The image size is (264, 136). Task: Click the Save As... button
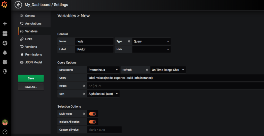pos(31,87)
